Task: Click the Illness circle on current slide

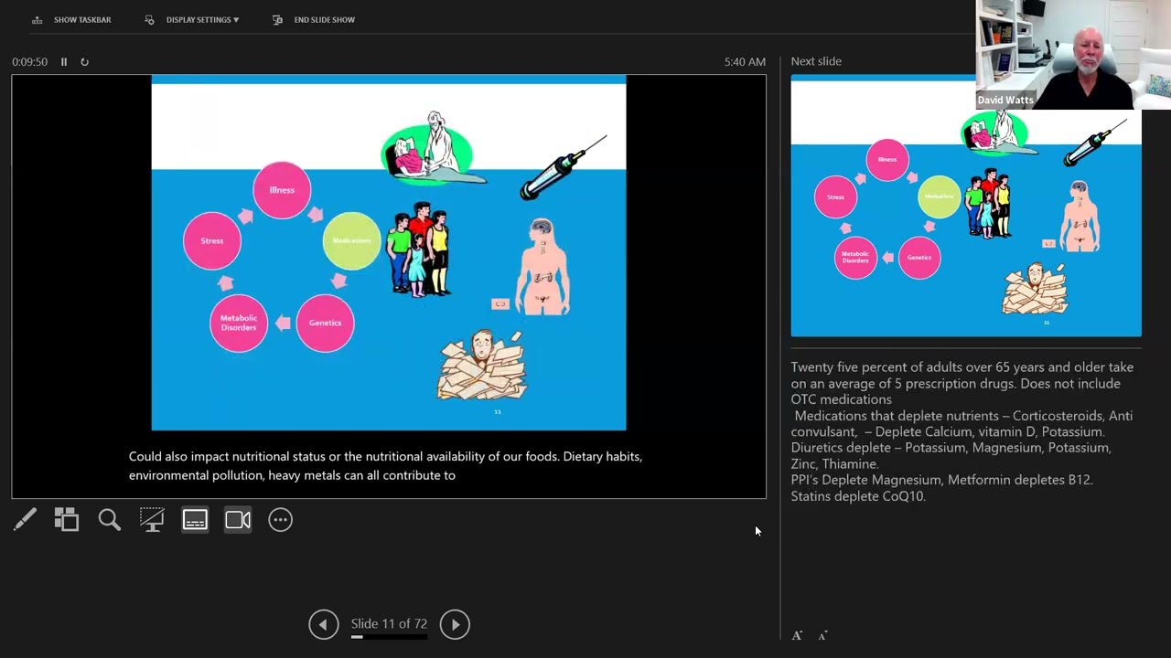Action: point(282,190)
